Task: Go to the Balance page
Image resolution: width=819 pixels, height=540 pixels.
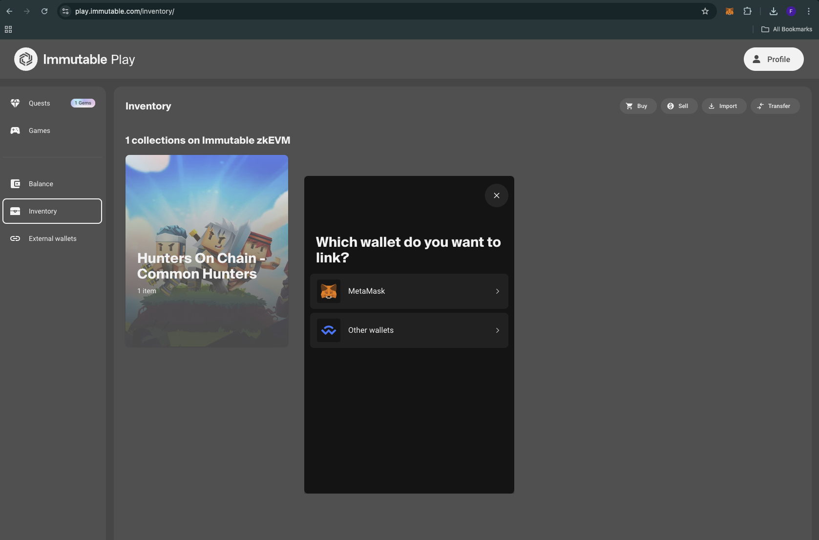Action: tap(52, 184)
